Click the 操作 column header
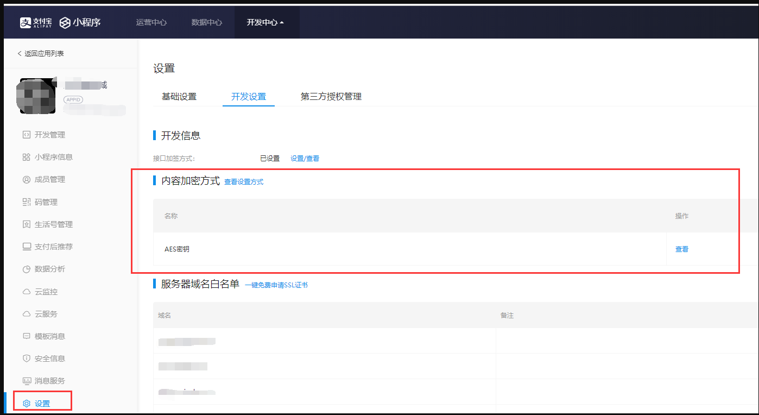 (682, 216)
